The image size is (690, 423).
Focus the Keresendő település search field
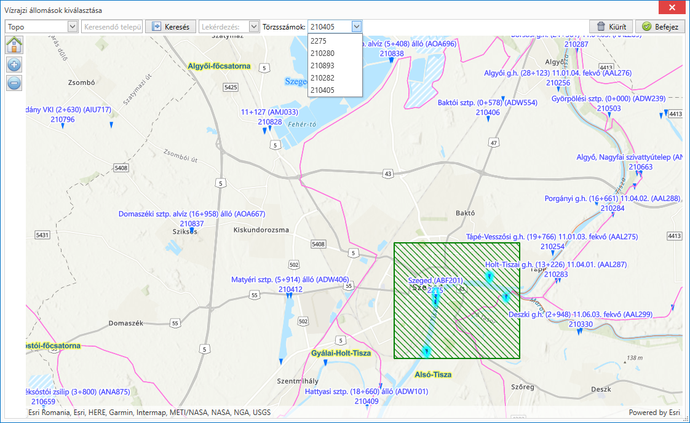(x=112, y=27)
